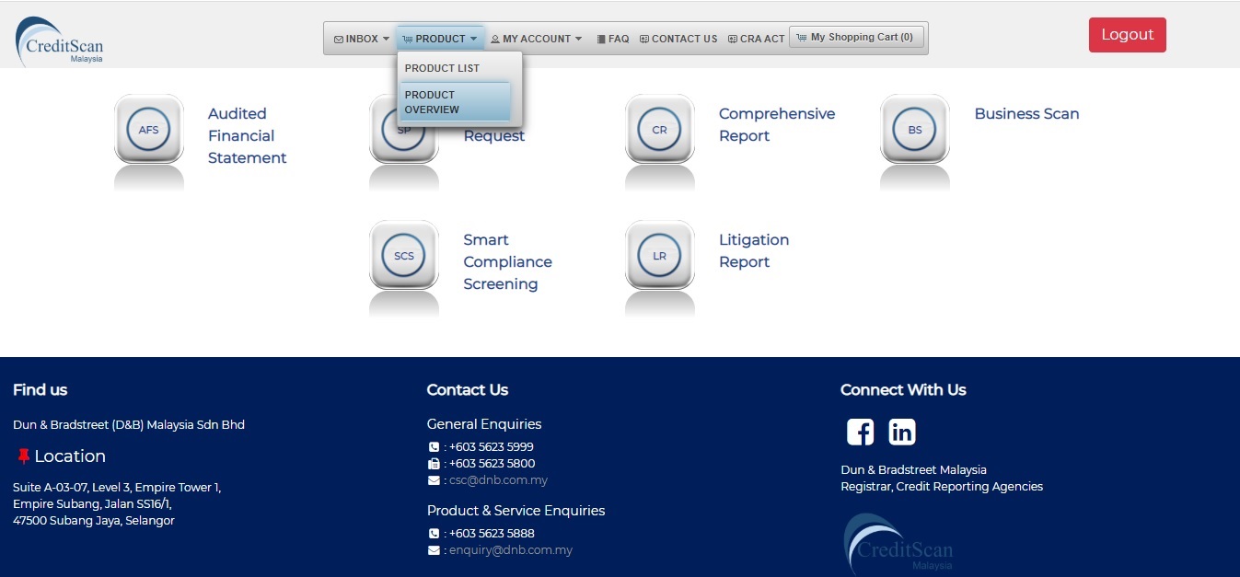Open the Litigation Report link
Viewport: 1240px width, 577px height.
click(754, 251)
